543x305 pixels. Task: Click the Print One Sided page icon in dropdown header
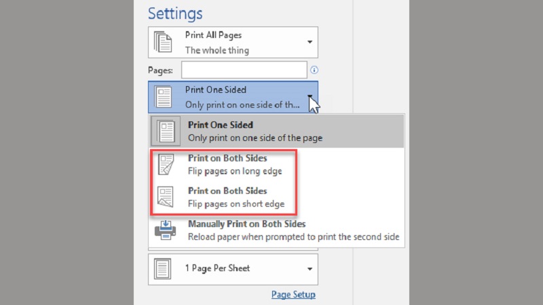click(163, 97)
